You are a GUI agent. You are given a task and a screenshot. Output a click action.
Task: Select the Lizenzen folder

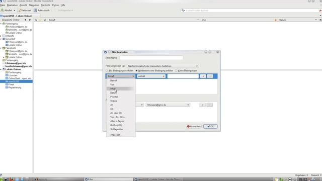(x=13, y=75)
